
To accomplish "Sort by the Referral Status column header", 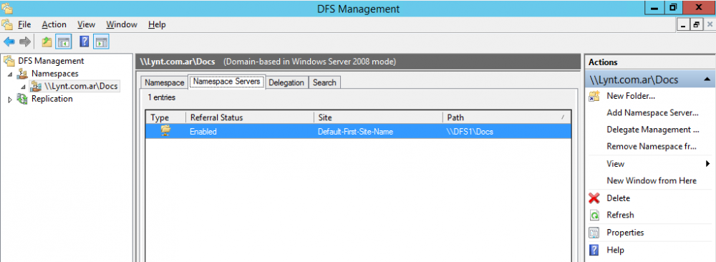I will pyautogui.click(x=250, y=117).
